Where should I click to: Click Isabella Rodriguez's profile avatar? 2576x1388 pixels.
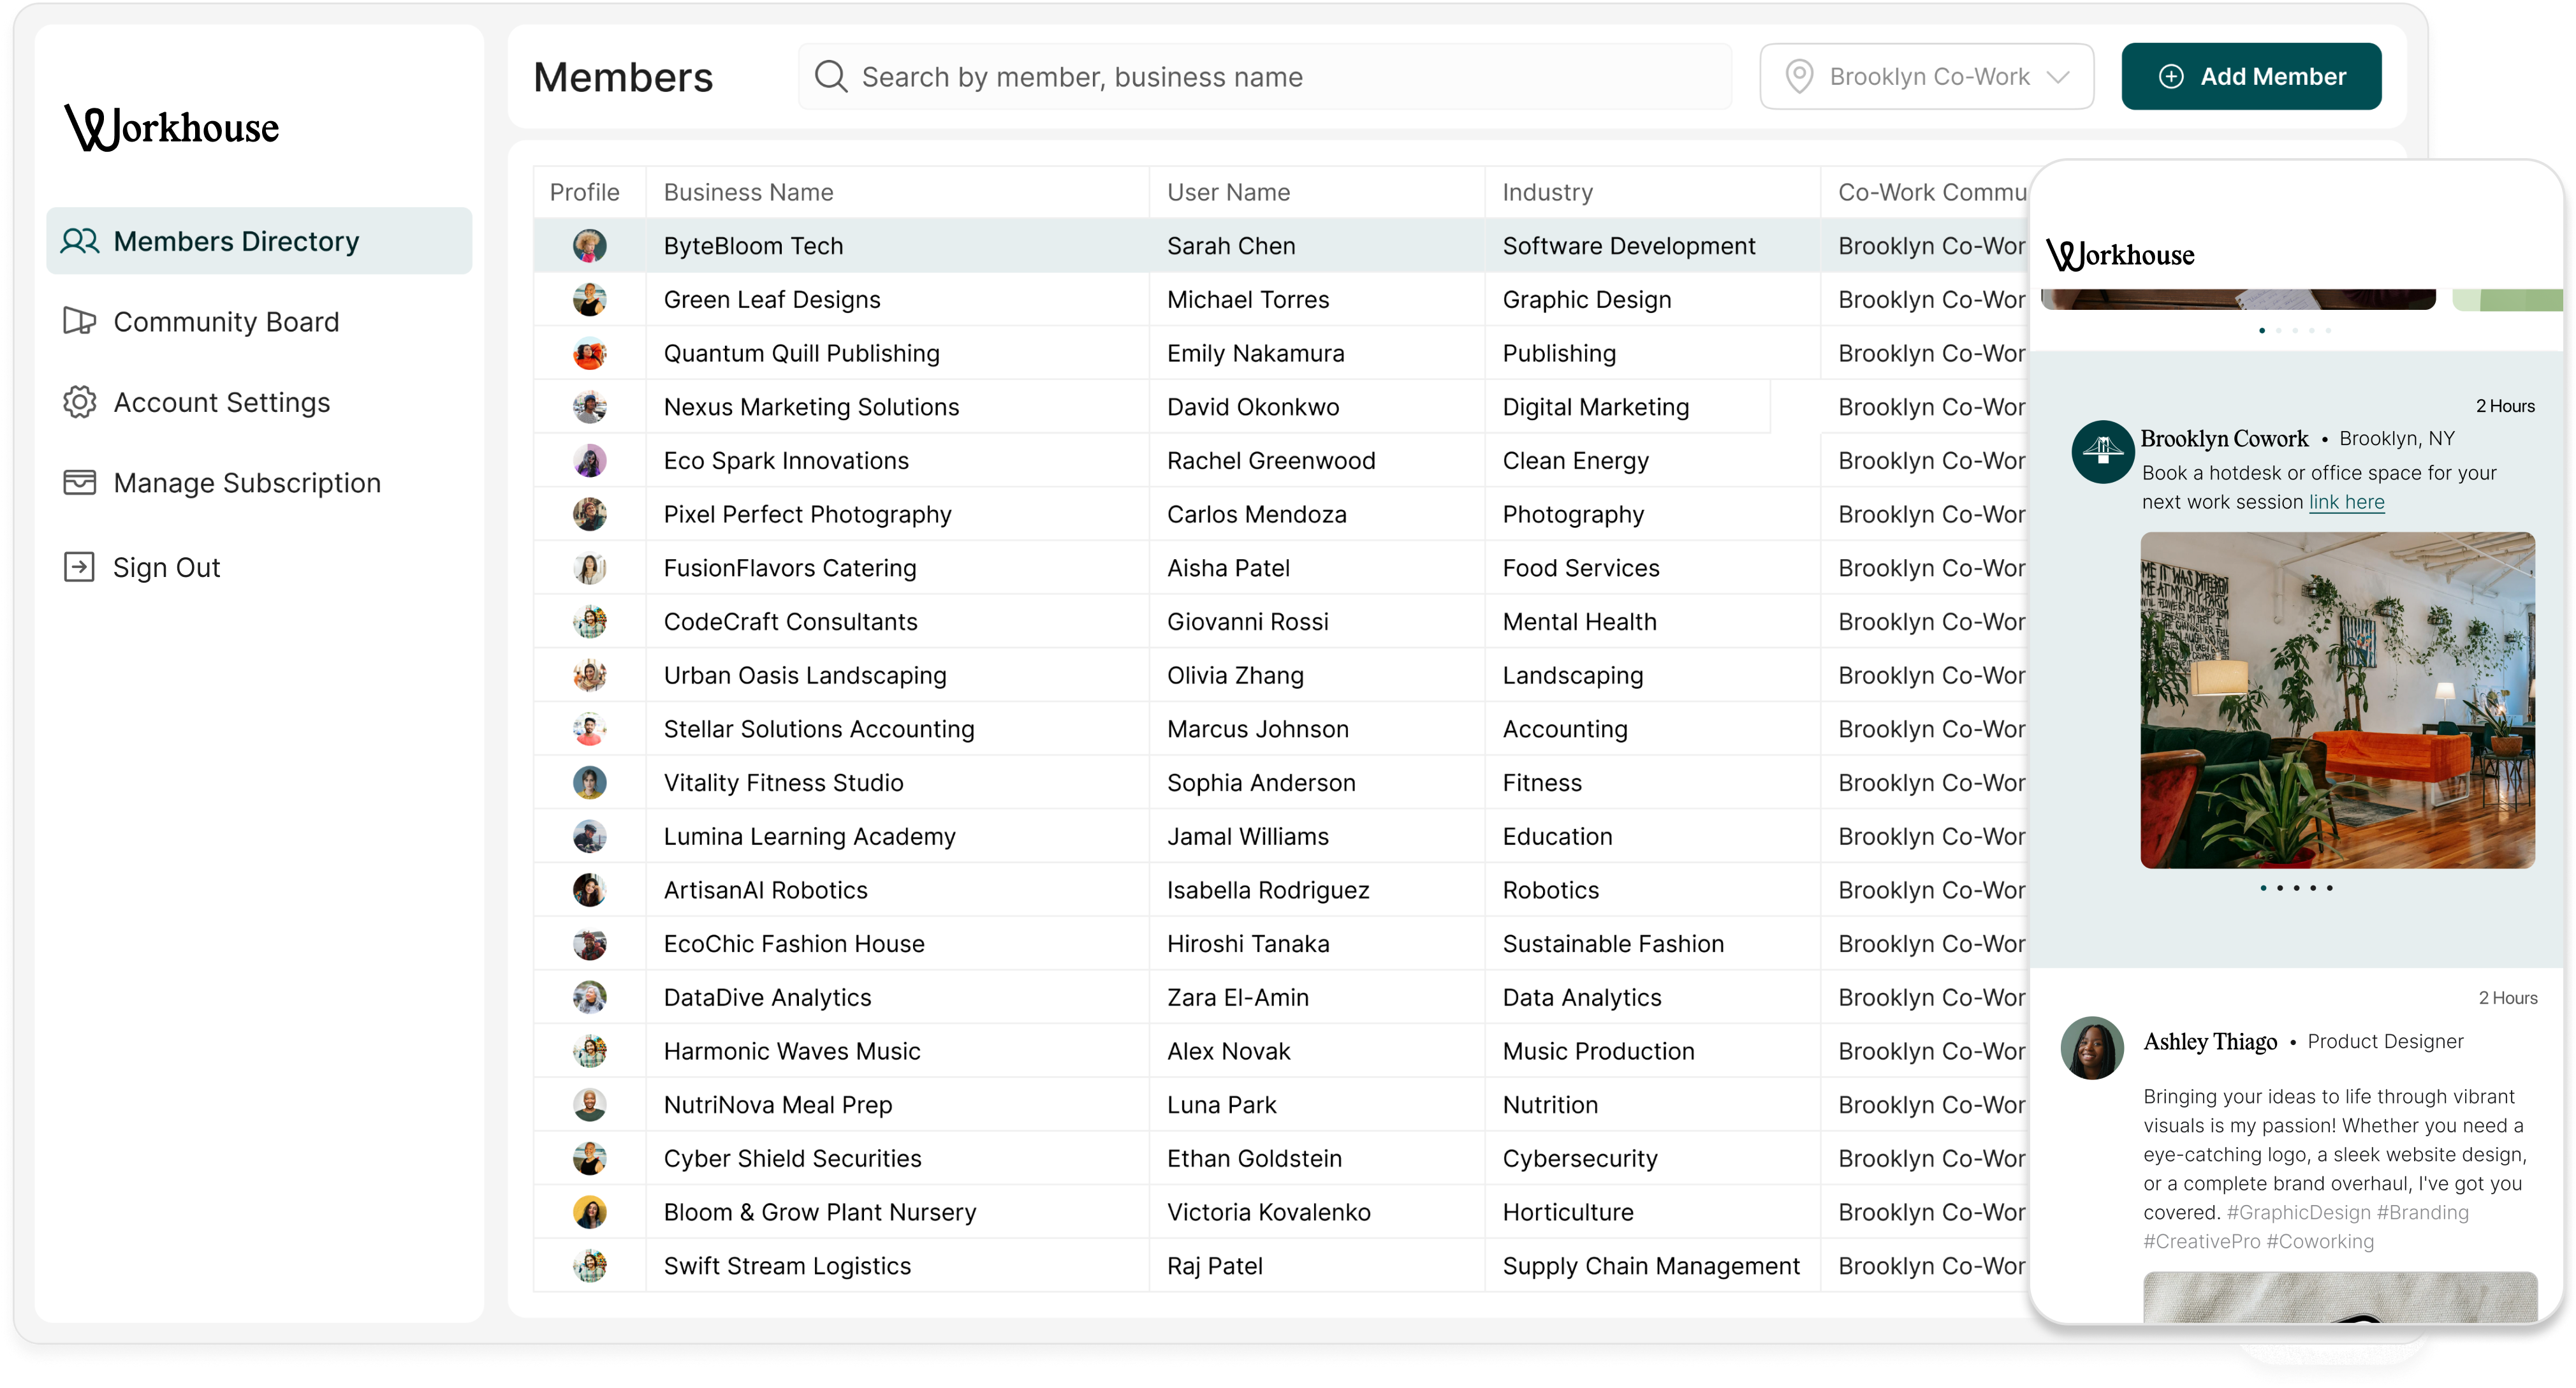pyautogui.click(x=590, y=890)
